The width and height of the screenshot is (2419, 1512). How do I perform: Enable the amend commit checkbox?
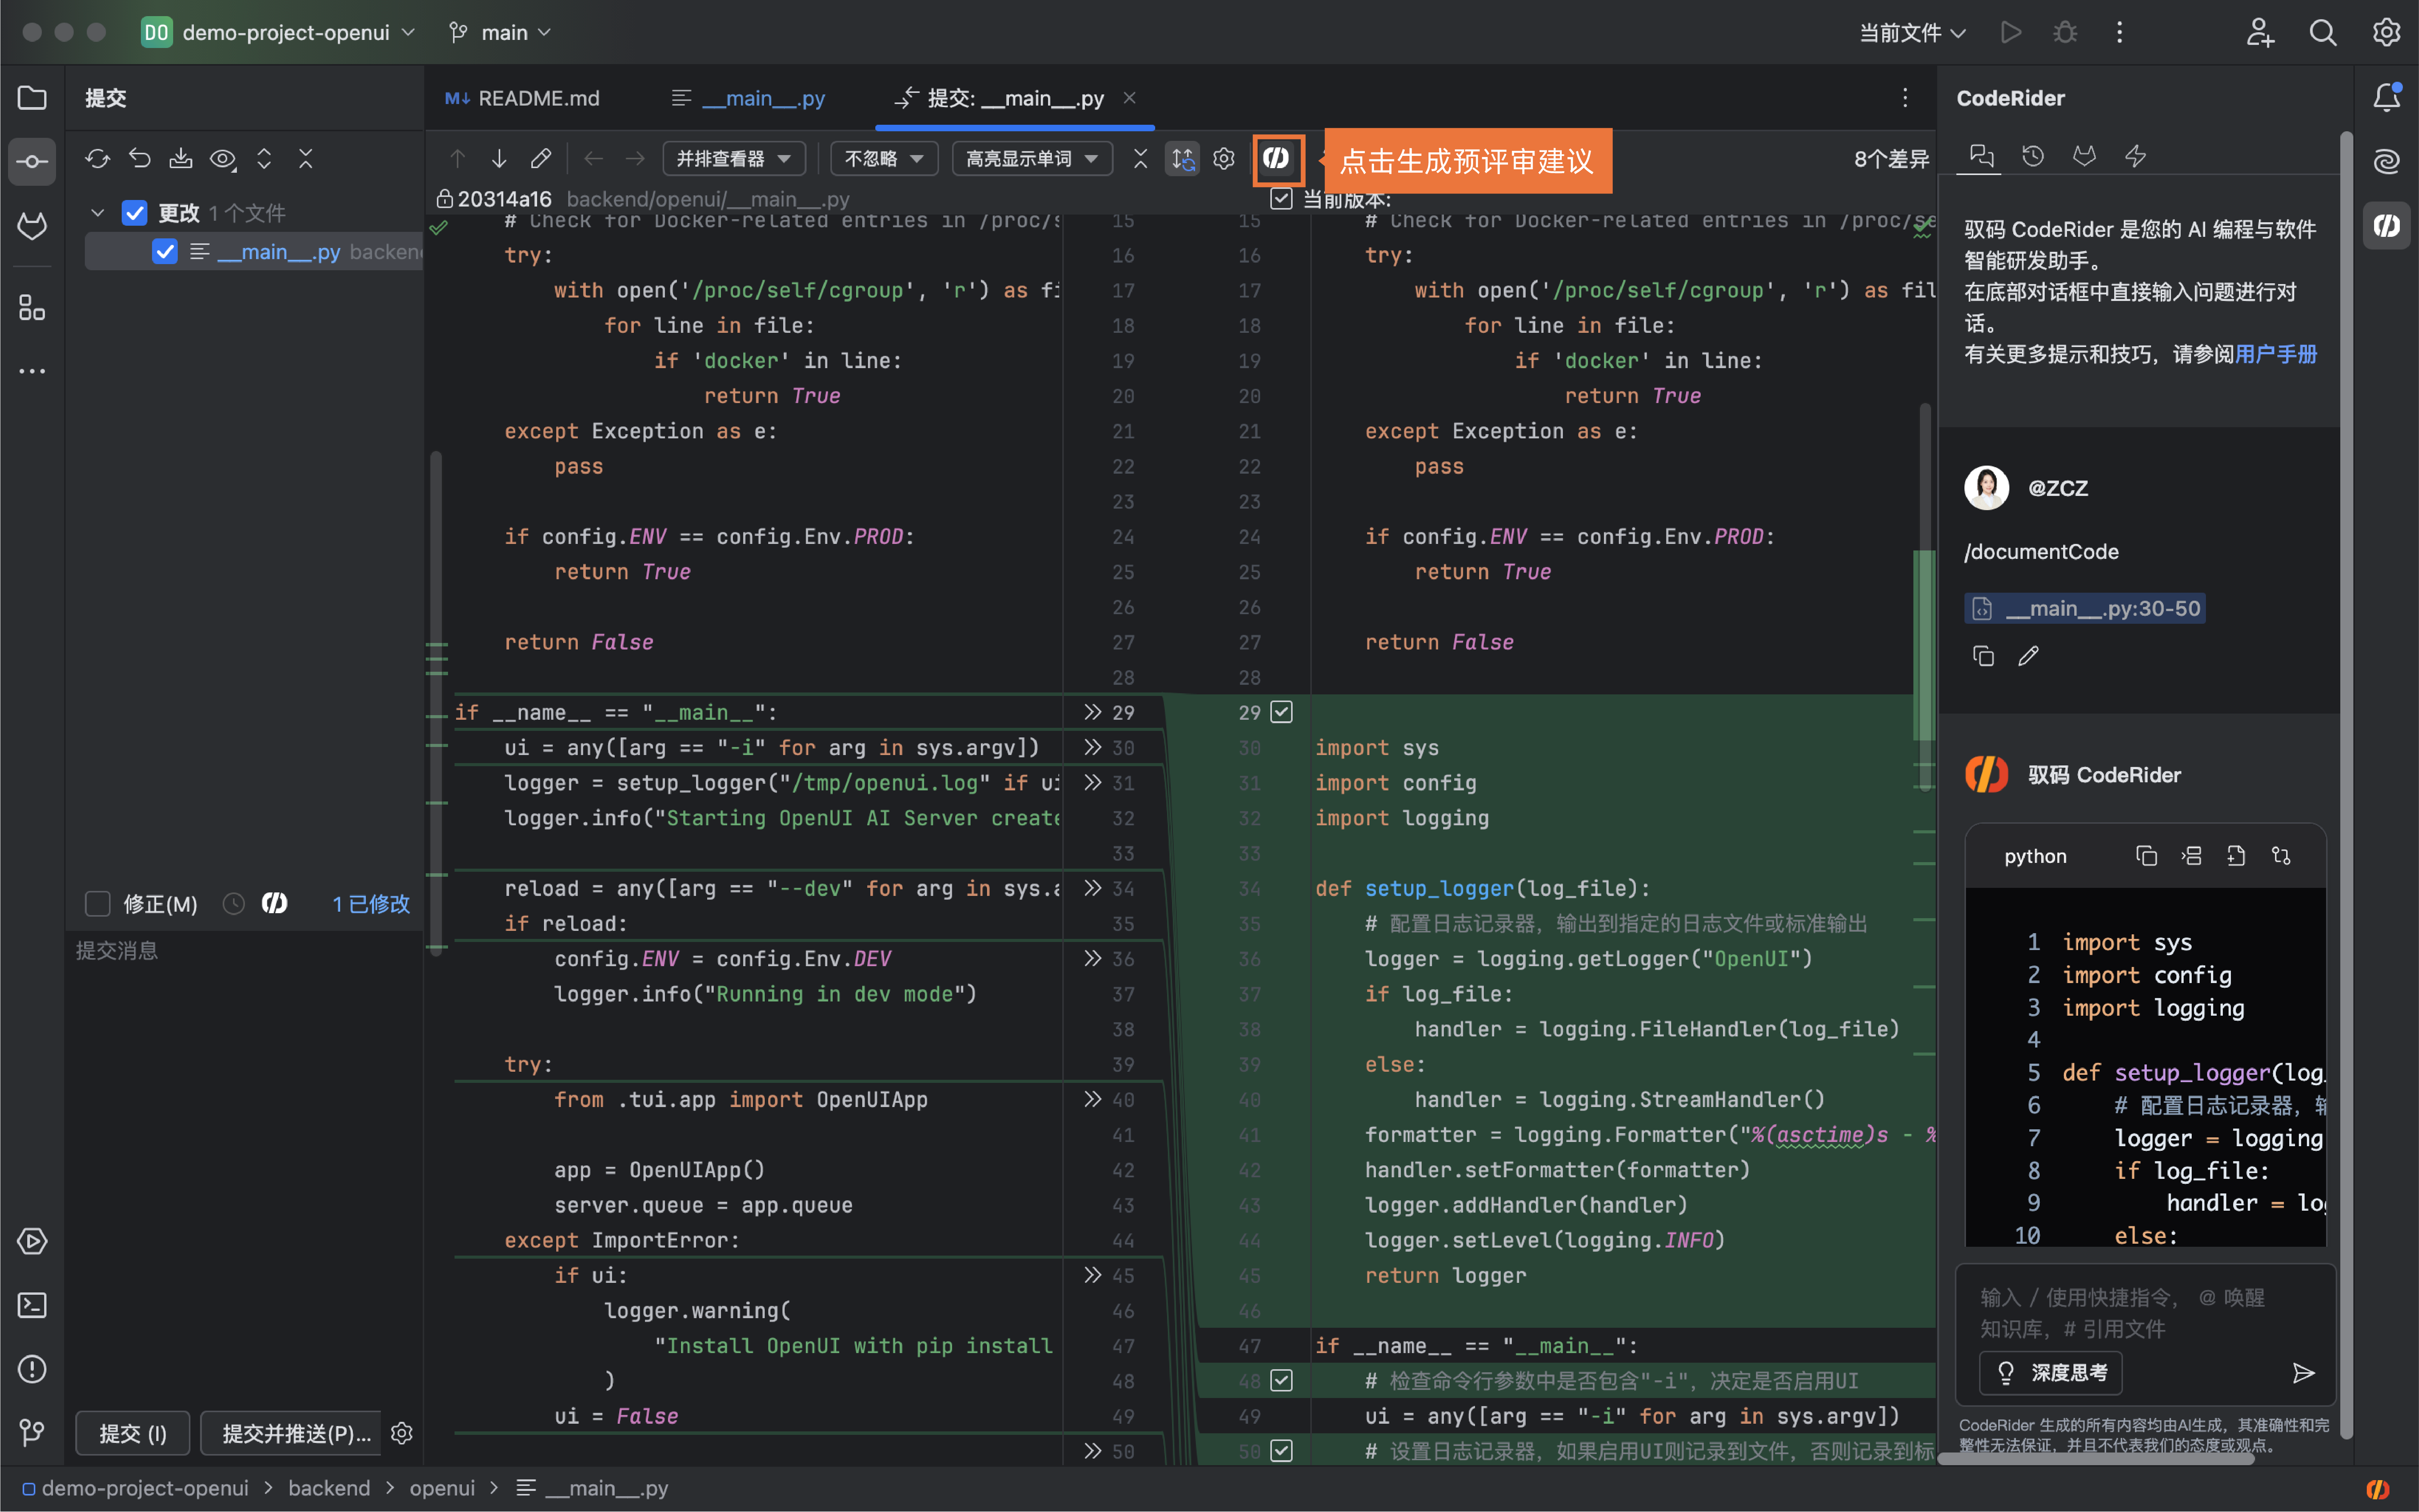point(97,904)
